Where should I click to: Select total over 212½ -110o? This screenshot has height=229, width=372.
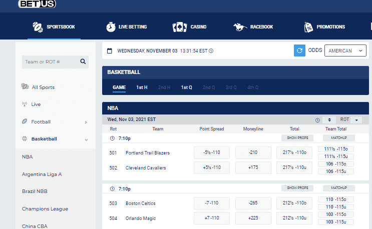294,203
